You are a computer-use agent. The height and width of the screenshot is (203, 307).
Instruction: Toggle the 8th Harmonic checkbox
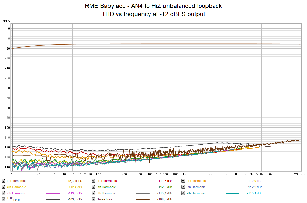pos(93,193)
